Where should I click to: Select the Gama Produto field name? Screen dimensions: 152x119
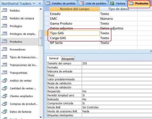[x=74, y=23]
